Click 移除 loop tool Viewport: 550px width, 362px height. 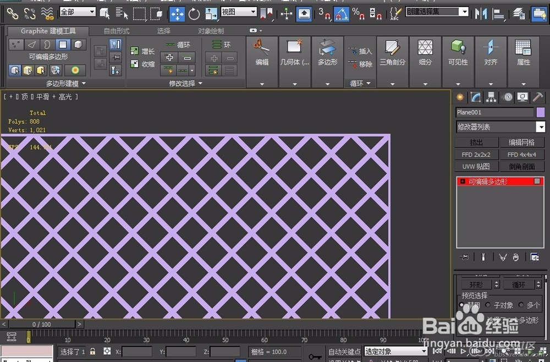click(360, 64)
